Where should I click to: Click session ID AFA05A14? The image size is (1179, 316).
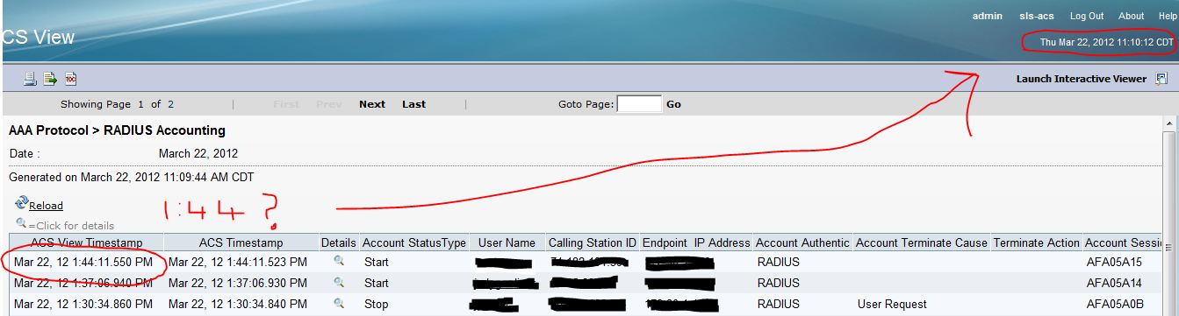pos(1113,283)
